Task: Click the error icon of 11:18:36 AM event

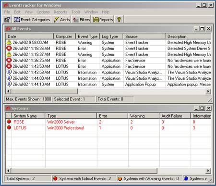Action: 9,48
